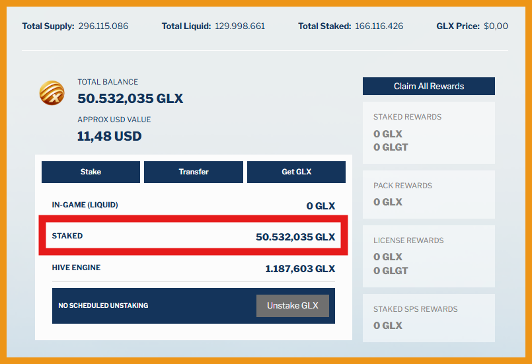Click the No Scheduled Unstaking label
This screenshot has height=364, width=532.
(x=103, y=306)
